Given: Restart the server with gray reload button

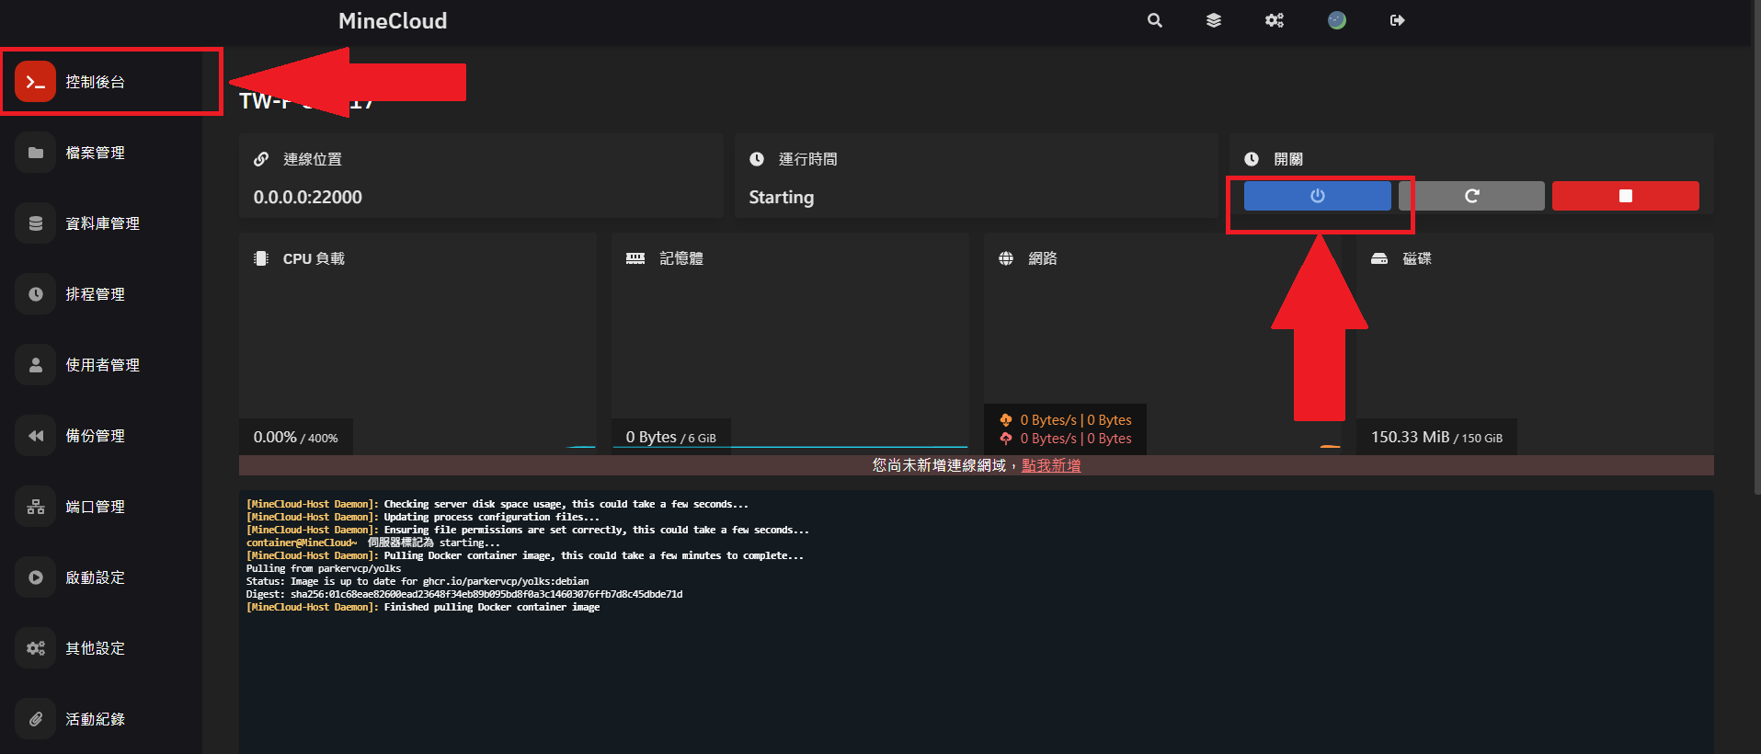Looking at the screenshot, I should [x=1471, y=196].
